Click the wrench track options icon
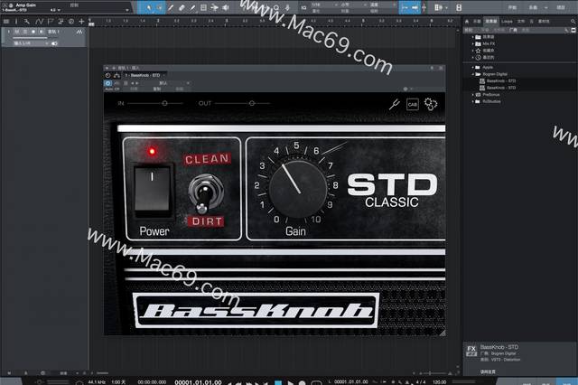 pos(27,22)
